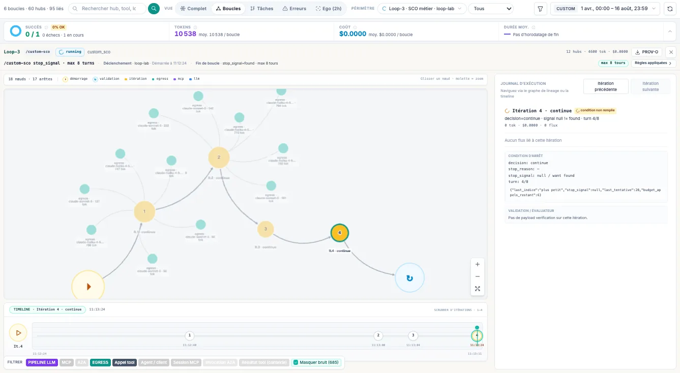Click the start play node in graph

coord(88,286)
